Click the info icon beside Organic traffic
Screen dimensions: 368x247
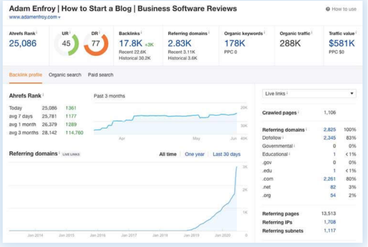pos(312,33)
